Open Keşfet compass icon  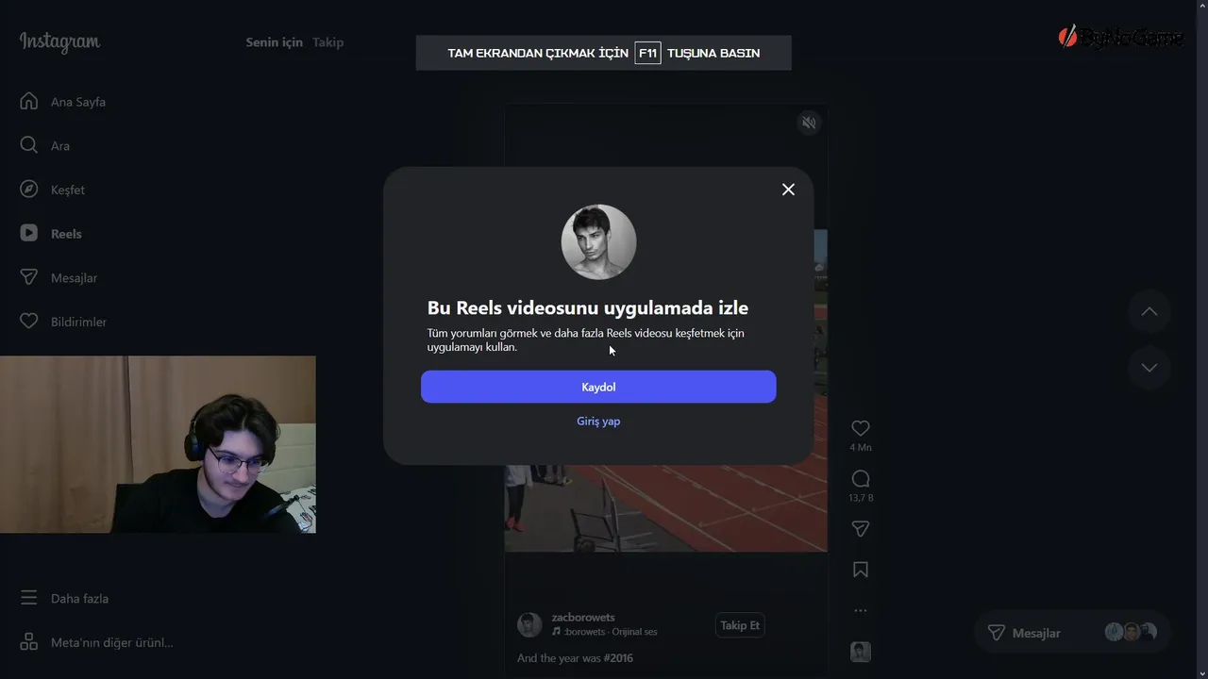(29, 190)
